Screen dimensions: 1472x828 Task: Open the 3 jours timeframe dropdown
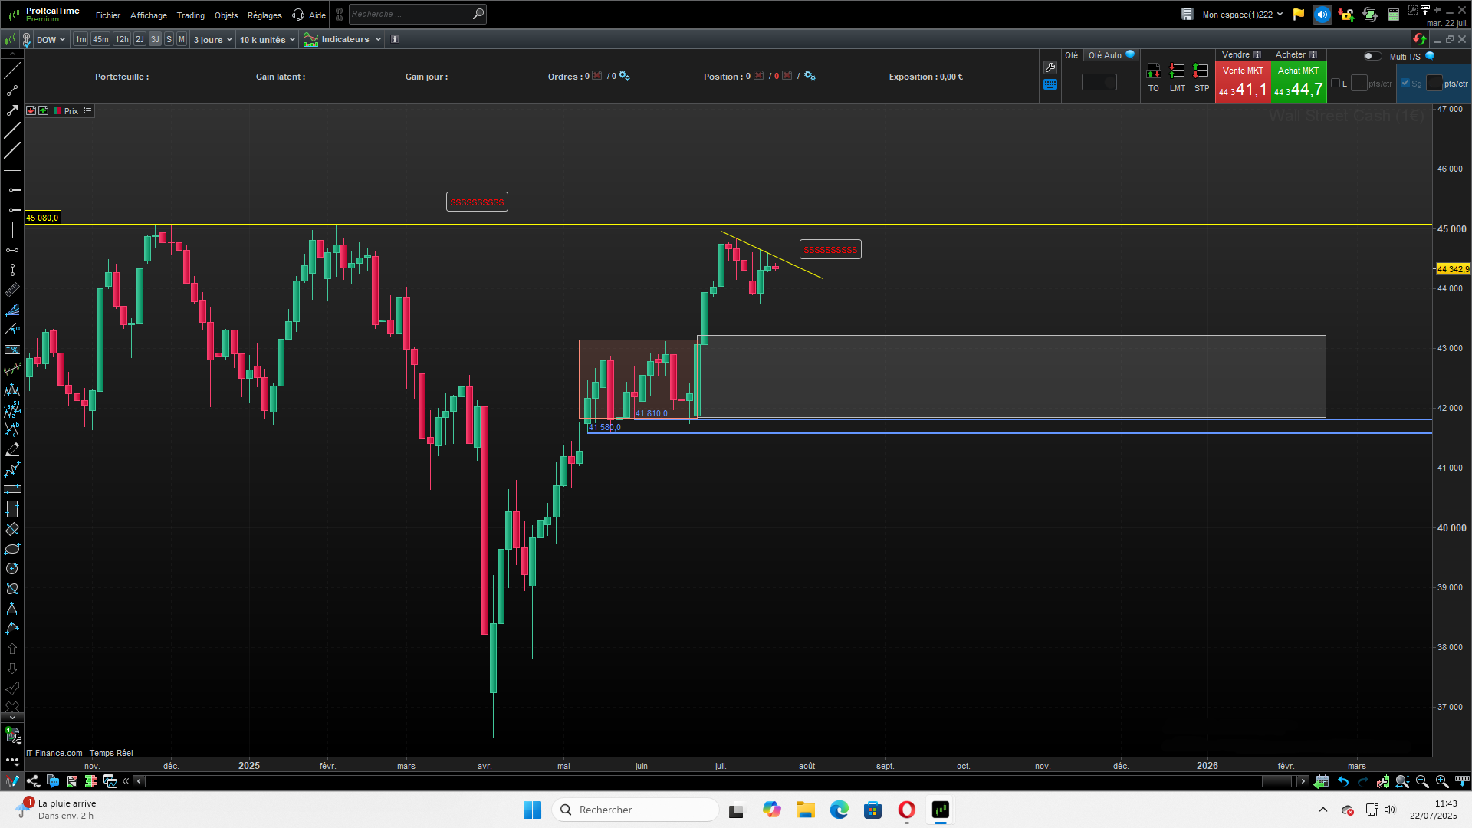(x=212, y=40)
